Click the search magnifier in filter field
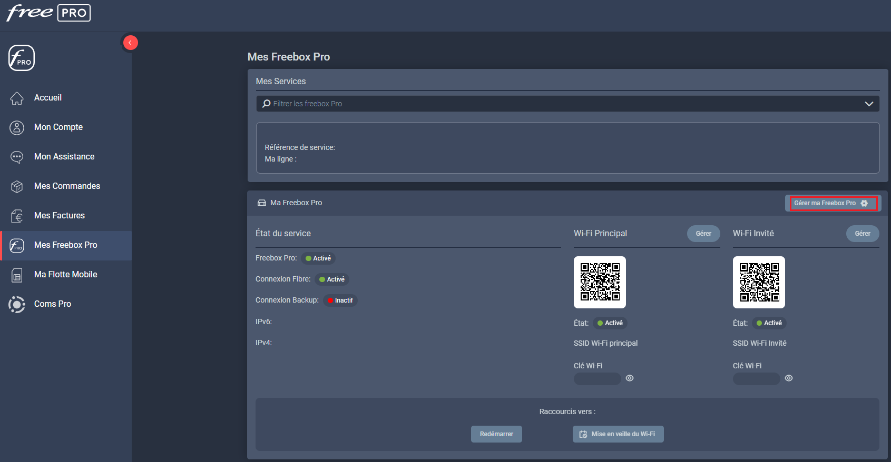The height and width of the screenshot is (462, 891). (x=267, y=104)
